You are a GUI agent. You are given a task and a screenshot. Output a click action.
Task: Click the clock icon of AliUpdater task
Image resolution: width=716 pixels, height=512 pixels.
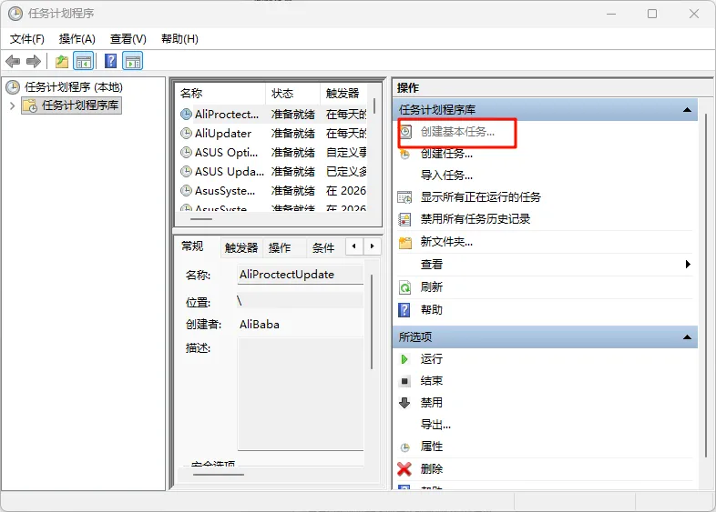pyautogui.click(x=187, y=133)
